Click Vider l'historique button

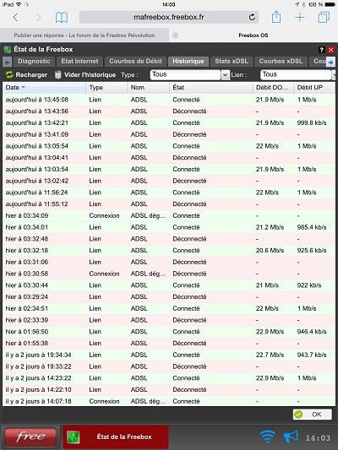(x=85, y=75)
